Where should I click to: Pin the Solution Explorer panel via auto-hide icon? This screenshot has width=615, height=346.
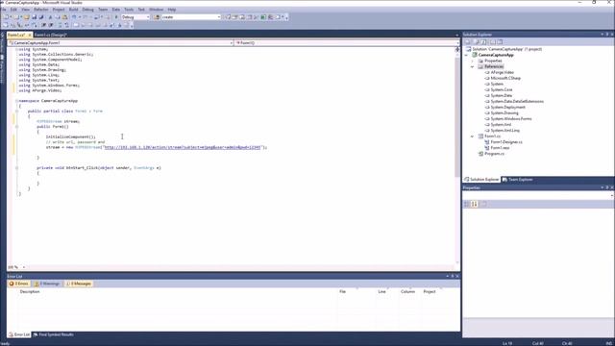(606, 35)
